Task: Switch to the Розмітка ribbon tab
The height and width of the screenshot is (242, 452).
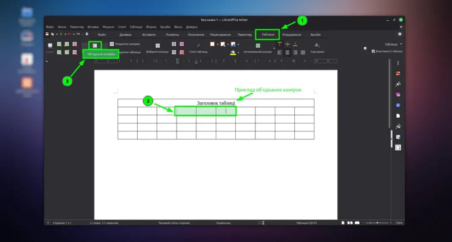Action: point(173,34)
